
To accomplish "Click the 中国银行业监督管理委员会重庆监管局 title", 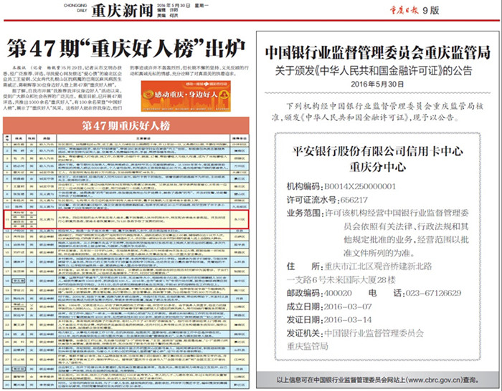I will tap(378, 52).
